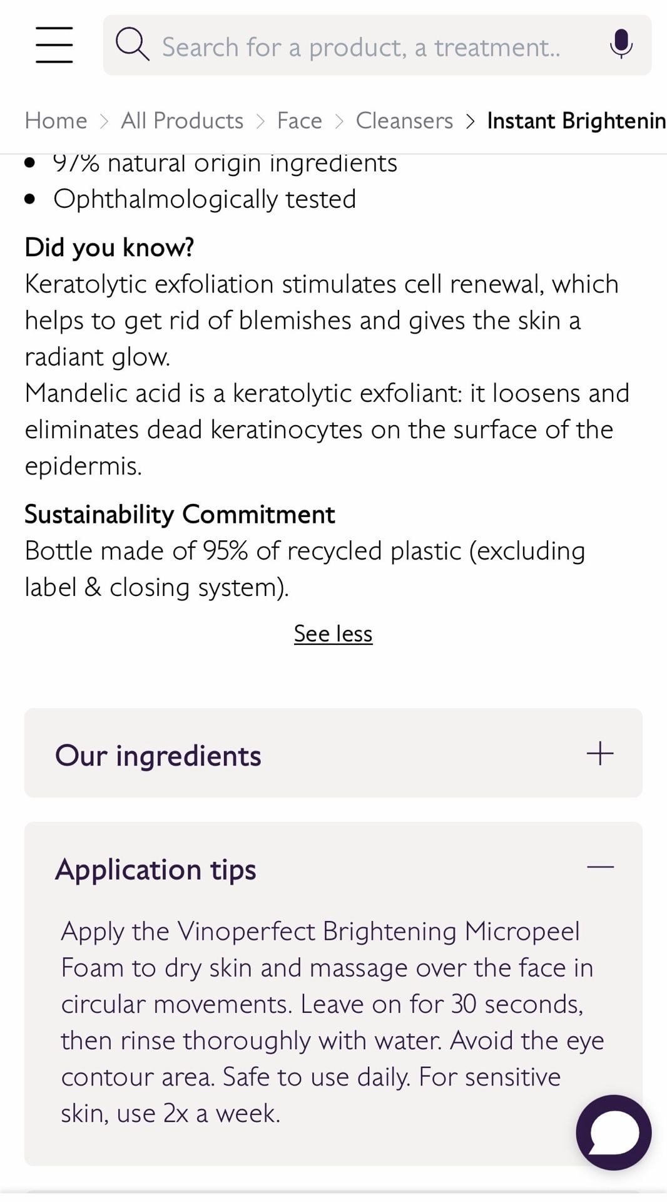The image size is (667, 1202).
Task: Navigate to Face breadcrumb
Action: point(300,120)
